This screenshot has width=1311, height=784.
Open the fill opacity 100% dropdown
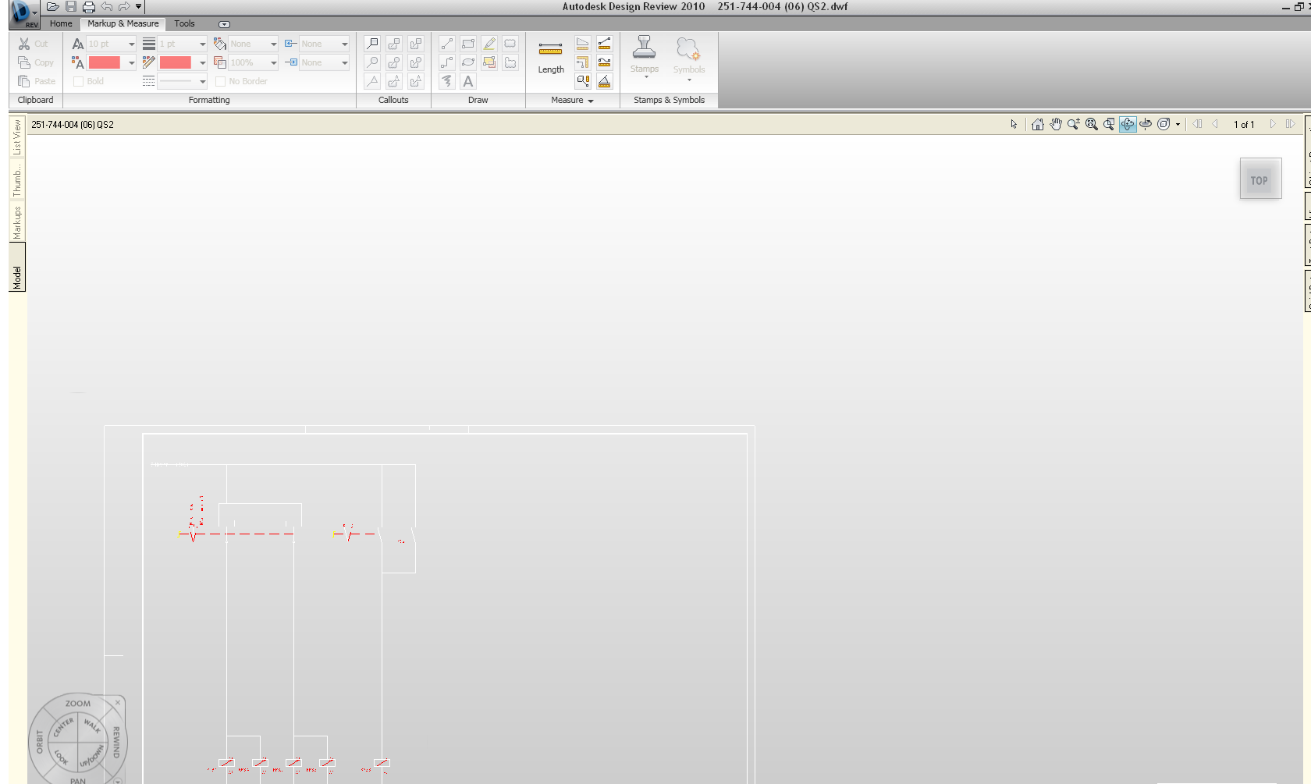pos(273,62)
